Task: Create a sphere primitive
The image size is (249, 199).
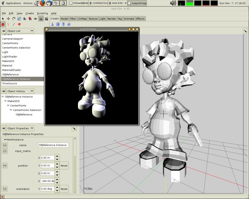Action: click(x=69, y=24)
